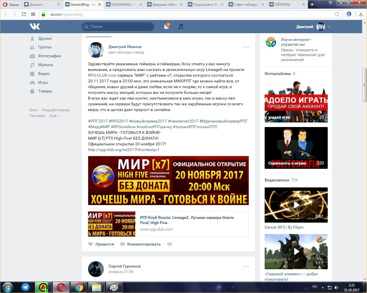Viewport: 367px width, 293px height.
Task: Add page to bookmarks with heart icon
Action: [337, 14]
